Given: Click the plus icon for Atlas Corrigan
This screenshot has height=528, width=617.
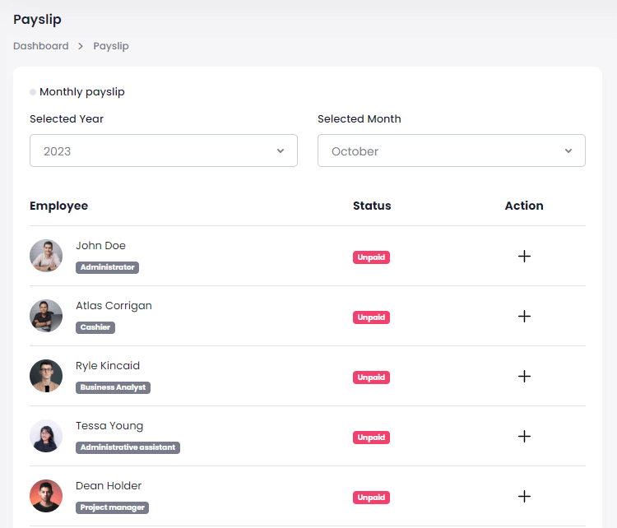Looking at the screenshot, I should coord(524,316).
